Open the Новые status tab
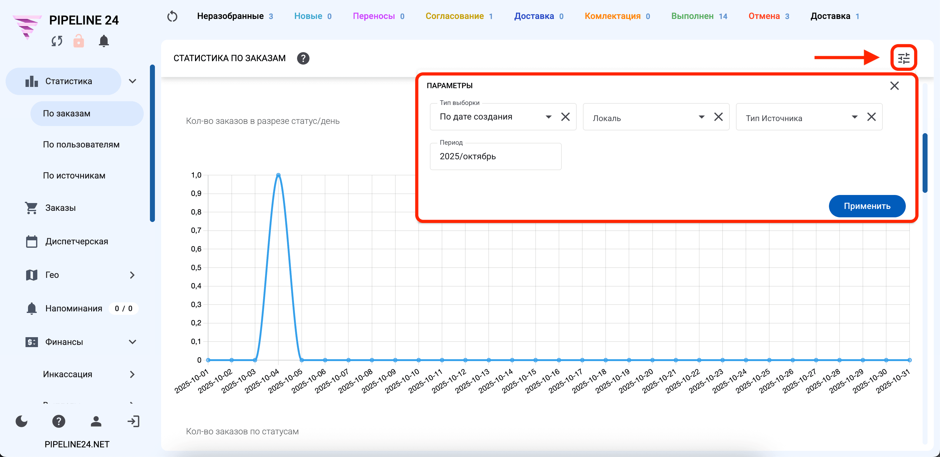This screenshot has width=940, height=457. coord(313,16)
